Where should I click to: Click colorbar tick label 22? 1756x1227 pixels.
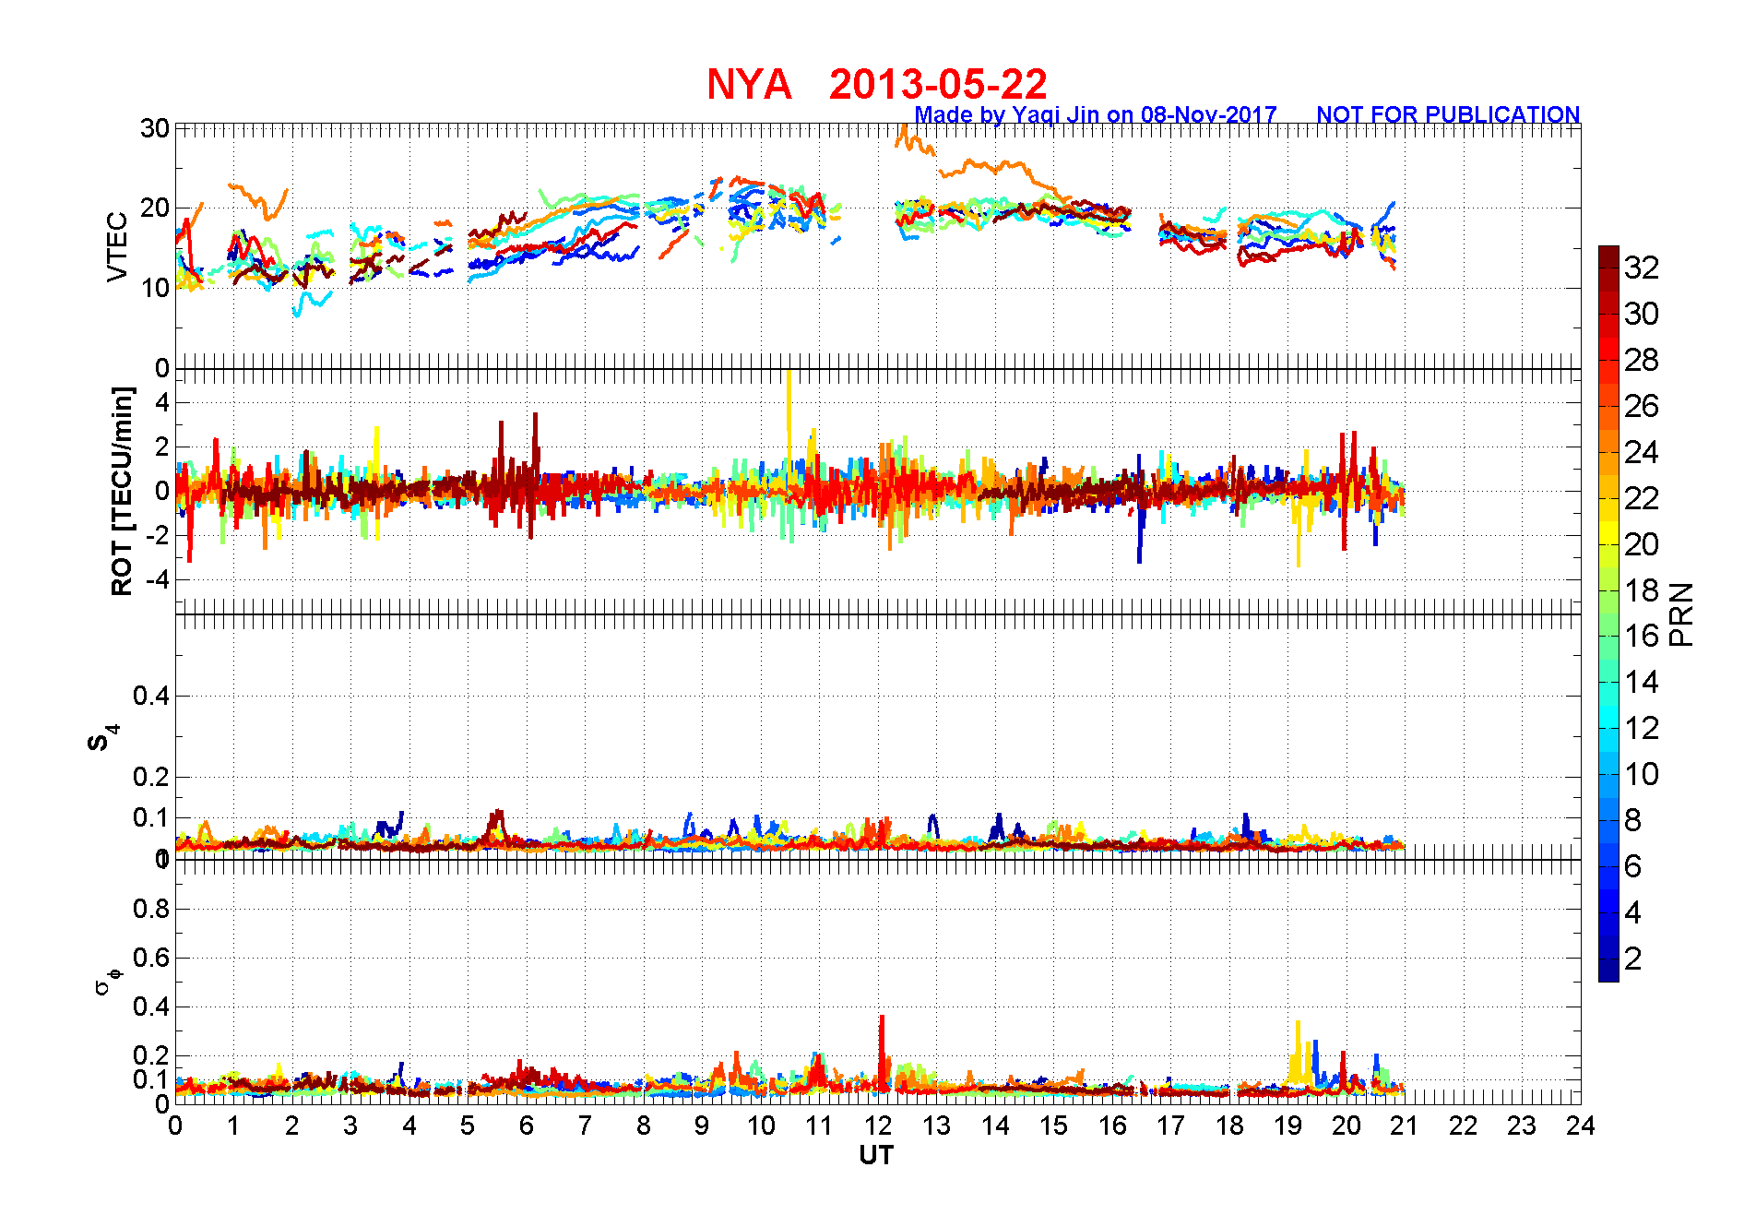pyautogui.click(x=1642, y=498)
